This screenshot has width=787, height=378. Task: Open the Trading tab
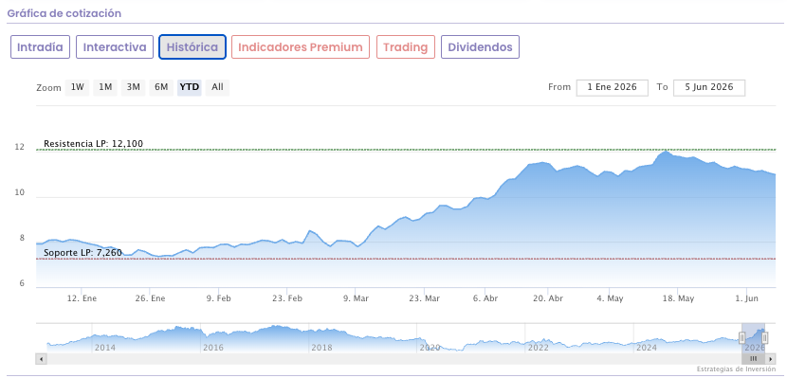pos(406,47)
